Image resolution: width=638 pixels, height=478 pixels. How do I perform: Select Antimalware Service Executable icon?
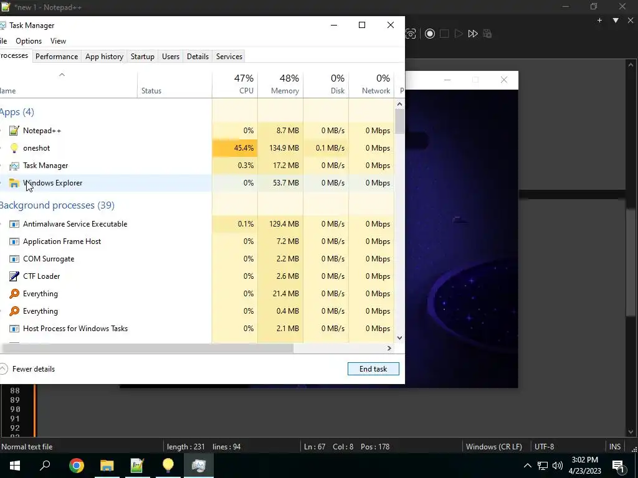click(x=14, y=224)
